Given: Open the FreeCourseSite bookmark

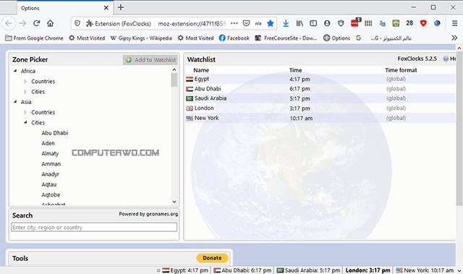Looking at the screenshot, I should [x=286, y=38].
